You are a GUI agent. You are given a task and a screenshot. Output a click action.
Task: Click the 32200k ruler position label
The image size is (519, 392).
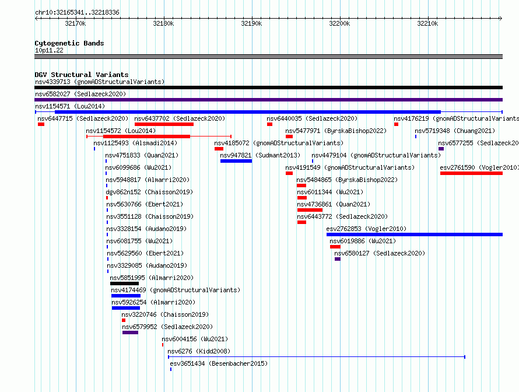[339, 23]
